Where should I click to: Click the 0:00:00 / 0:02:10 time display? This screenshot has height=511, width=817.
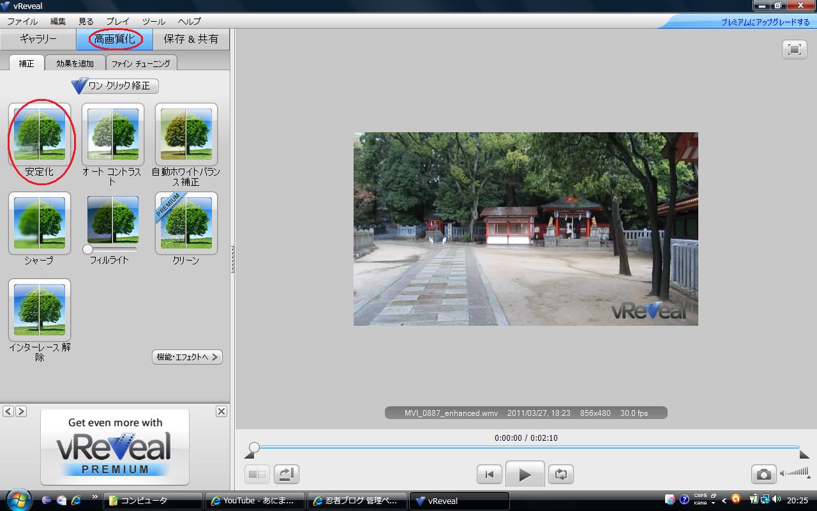pos(526,438)
